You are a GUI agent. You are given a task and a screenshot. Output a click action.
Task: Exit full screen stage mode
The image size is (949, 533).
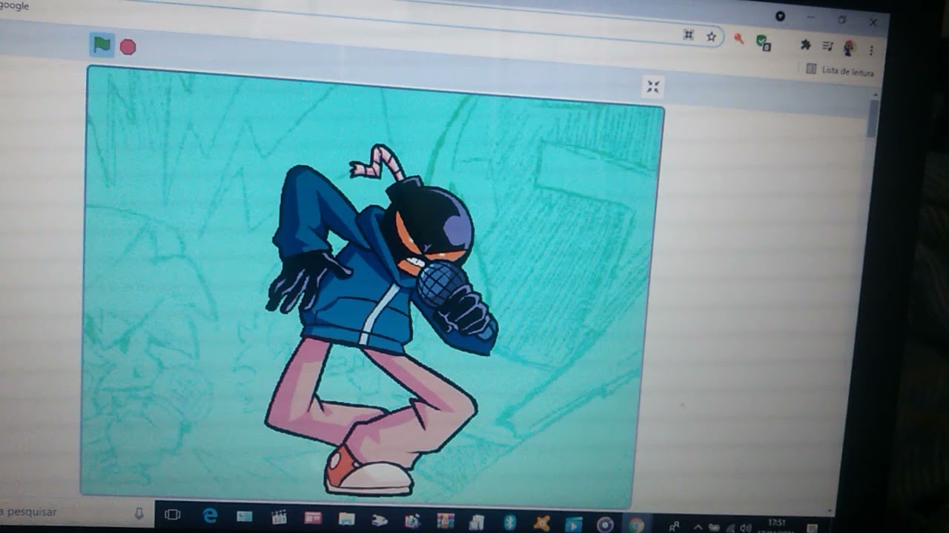(x=652, y=87)
